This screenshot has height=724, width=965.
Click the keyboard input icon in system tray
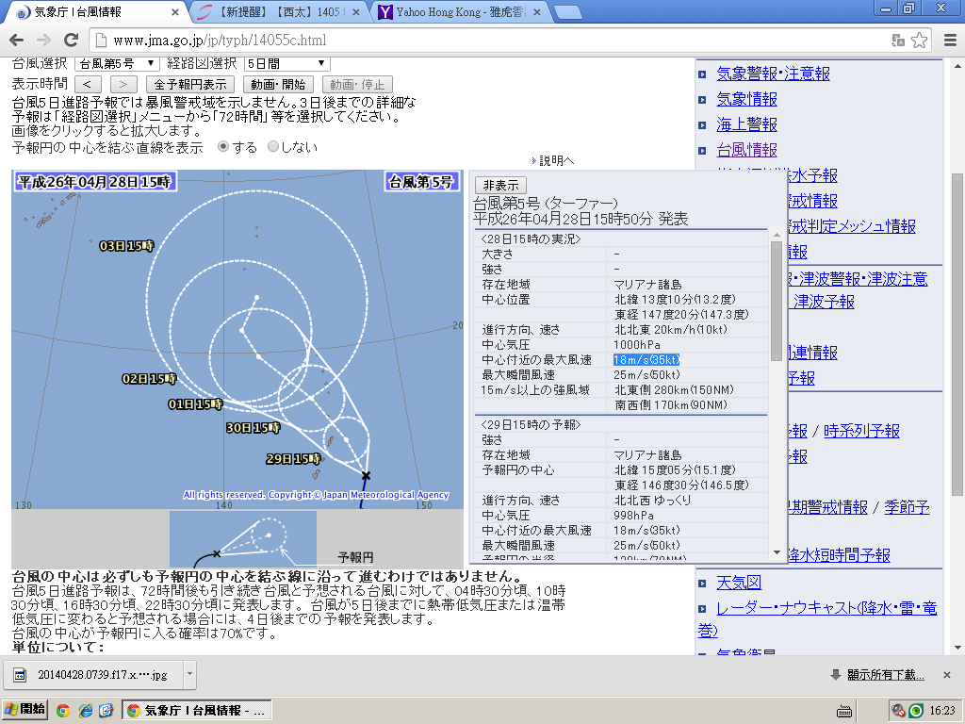[x=844, y=712]
